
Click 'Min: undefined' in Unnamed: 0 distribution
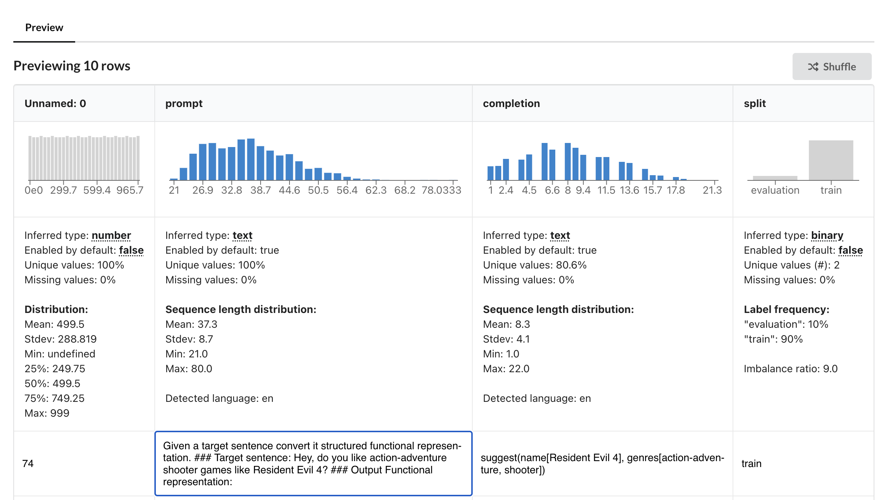60,354
